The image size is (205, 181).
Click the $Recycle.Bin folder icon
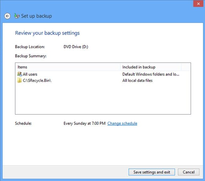tap(19, 80)
